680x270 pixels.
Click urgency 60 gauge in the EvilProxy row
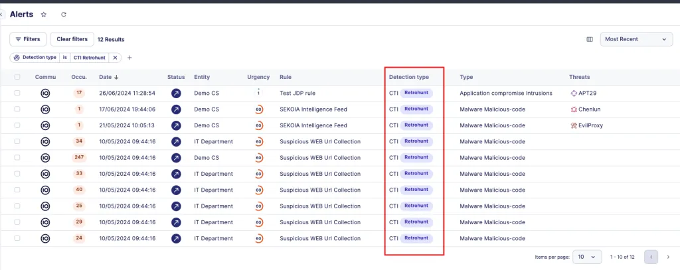click(258, 125)
